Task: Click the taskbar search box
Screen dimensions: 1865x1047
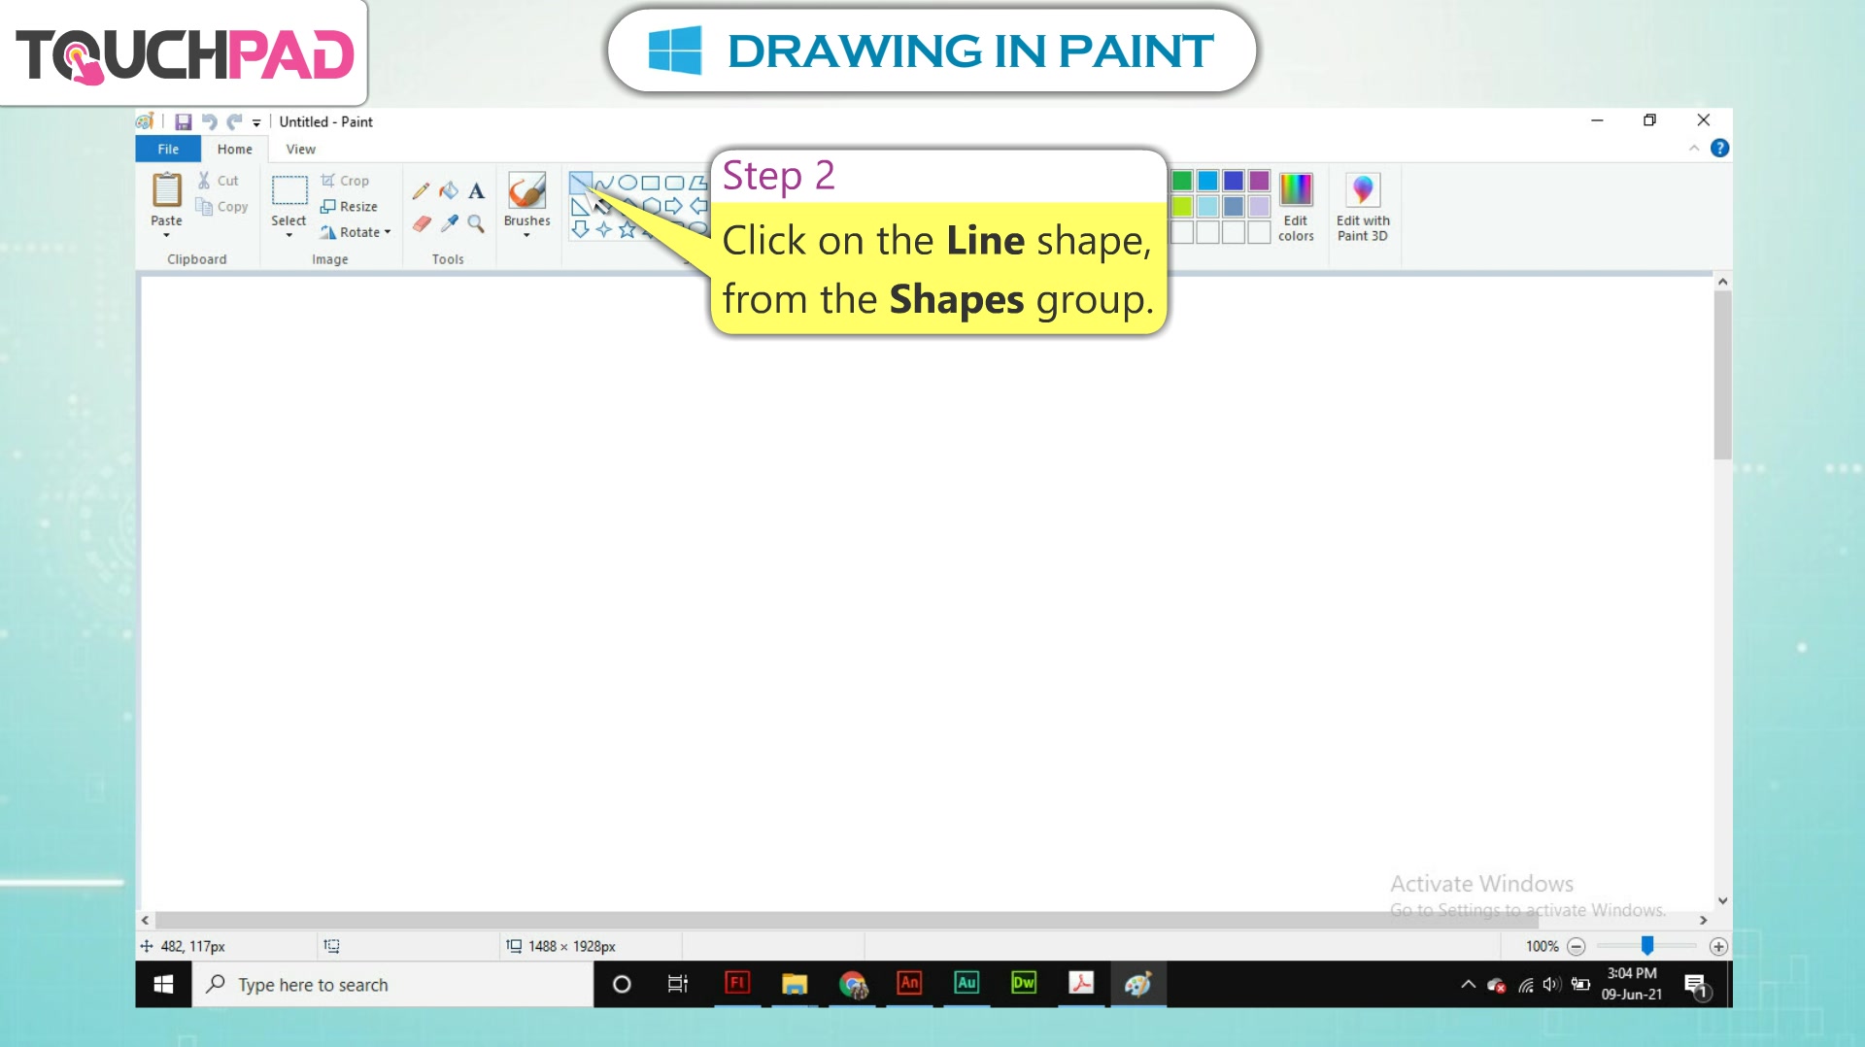Action: click(392, 984)
